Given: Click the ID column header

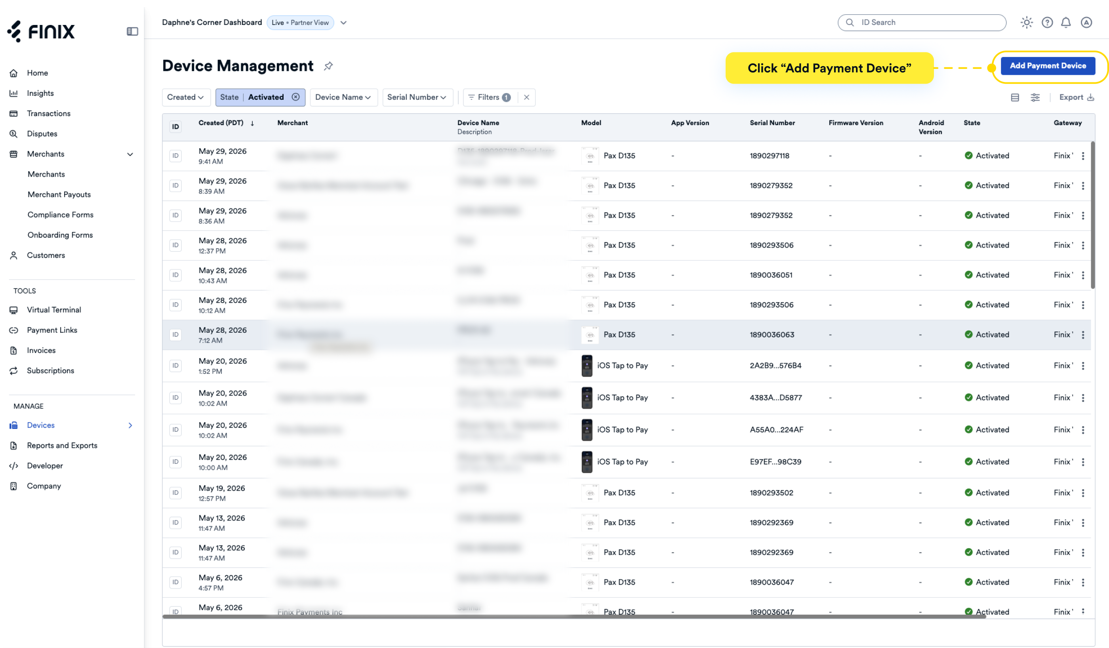Looking at the screenshot, I should click(175, 127).
